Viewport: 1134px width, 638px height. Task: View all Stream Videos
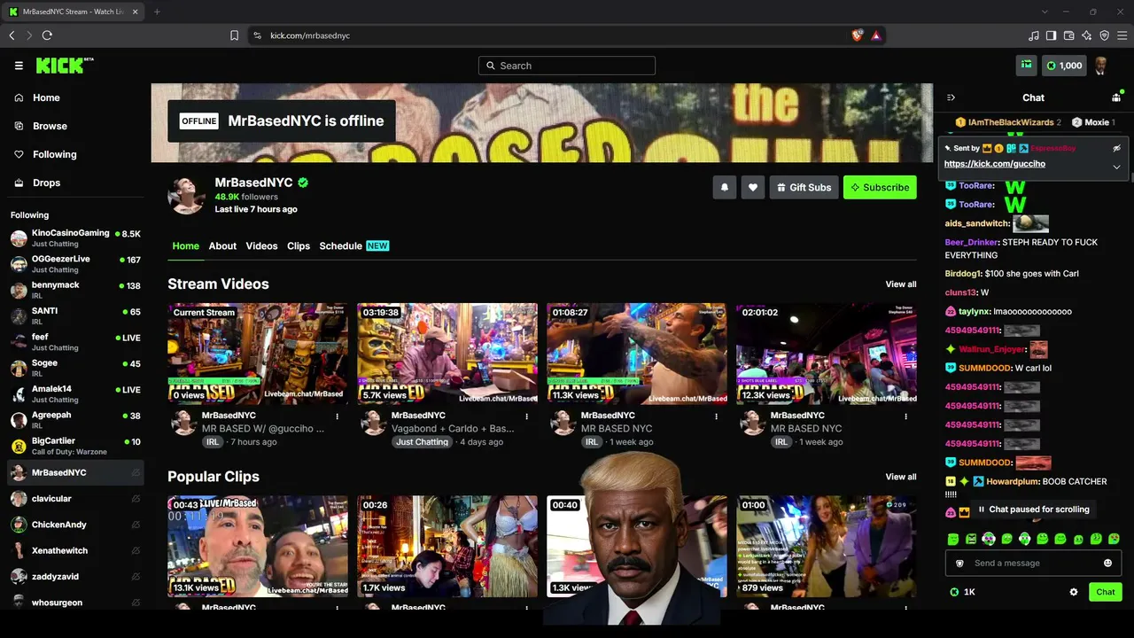900,284
